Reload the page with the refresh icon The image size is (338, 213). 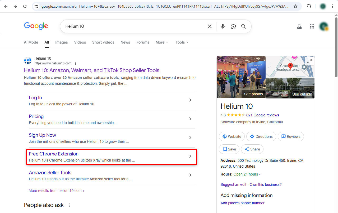tap(25, 6)
